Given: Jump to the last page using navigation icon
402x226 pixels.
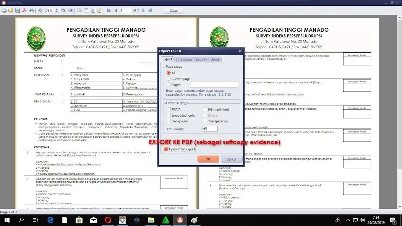Looking at the screenshot, I should (x=149, y=10).
